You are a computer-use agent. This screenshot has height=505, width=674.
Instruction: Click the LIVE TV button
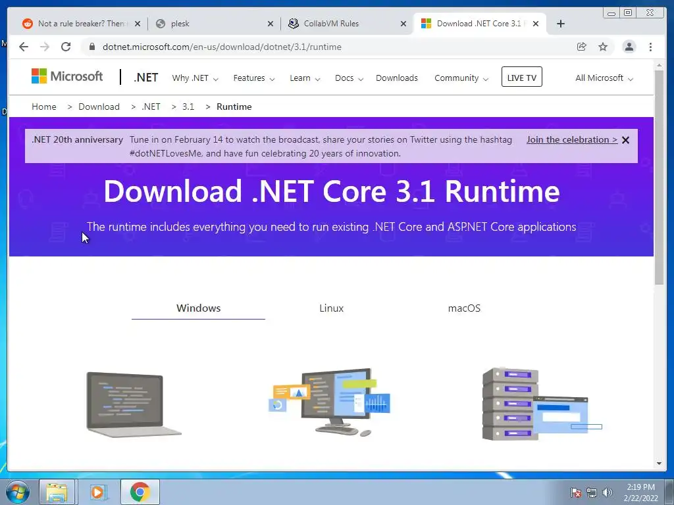click(x=521, y=77)
